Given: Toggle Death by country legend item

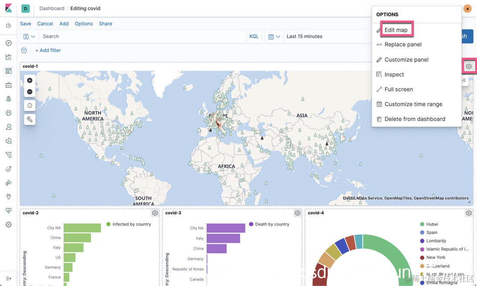Looking at the screenshot, I should tap(269, 224).
